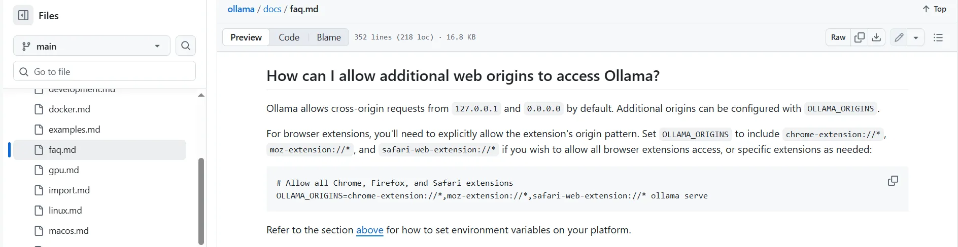Open the main branch dropdown
The height and width of the screenshot is (247, 958).
pyautogui.click(x=92, y=46)
